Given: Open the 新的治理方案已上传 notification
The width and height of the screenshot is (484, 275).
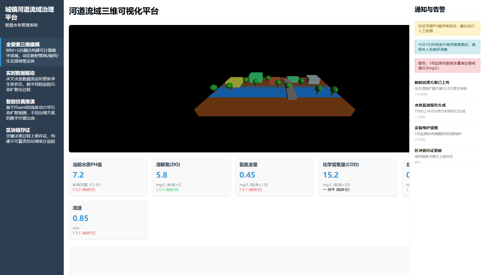Looking at the screenshot, I should pos(447,88).
